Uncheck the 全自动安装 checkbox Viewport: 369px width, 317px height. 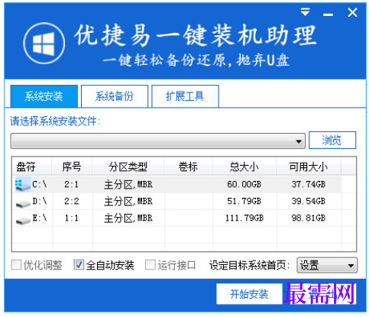click(78, 265)
